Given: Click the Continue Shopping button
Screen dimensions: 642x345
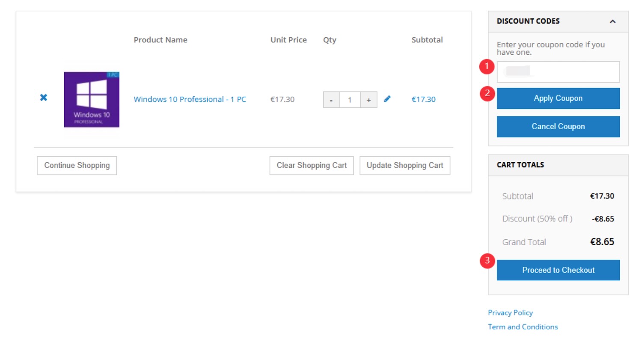Looking at the screenshot, I should coord(77,165).
